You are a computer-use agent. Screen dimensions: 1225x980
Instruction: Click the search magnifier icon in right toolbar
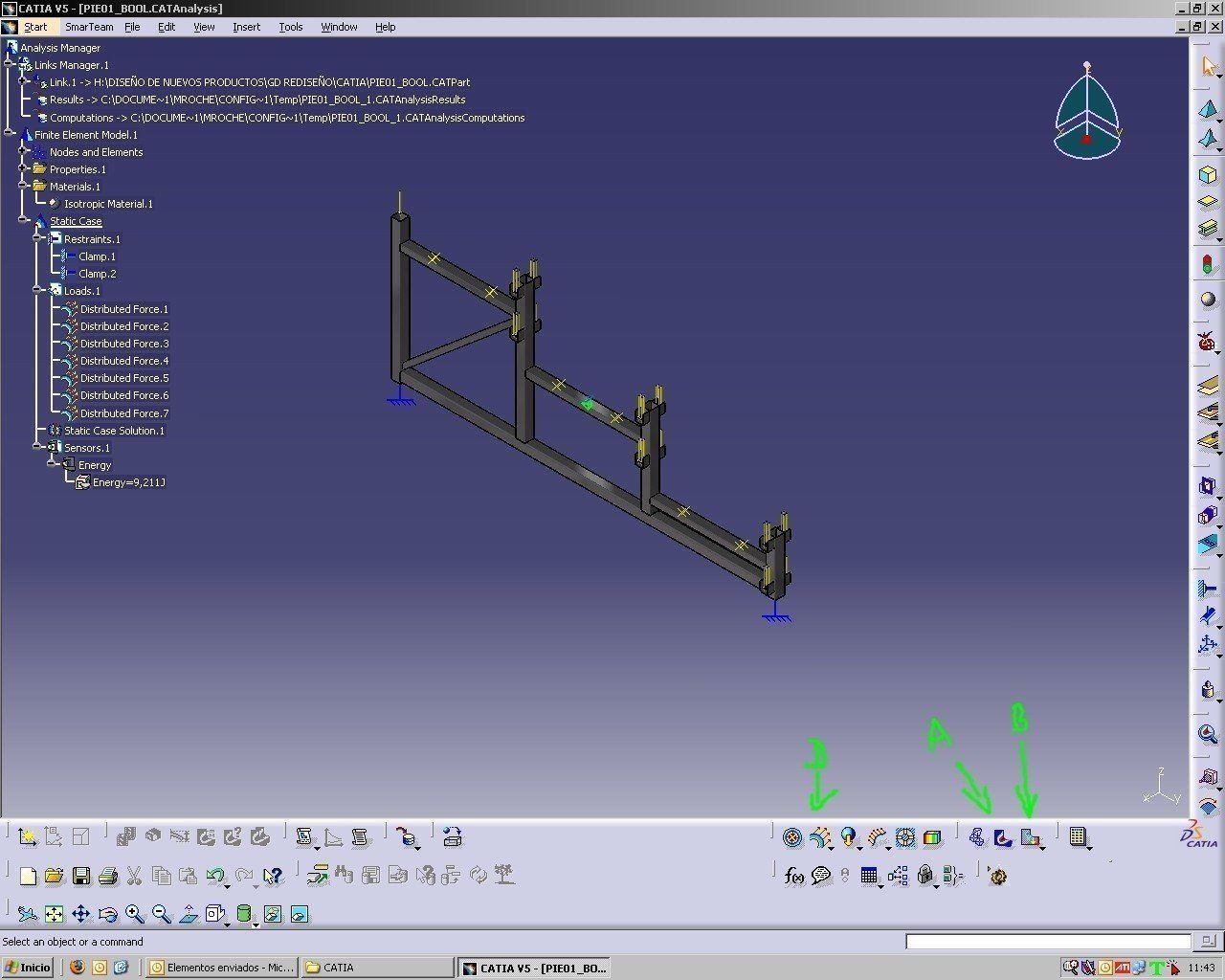click(1208, 735)
